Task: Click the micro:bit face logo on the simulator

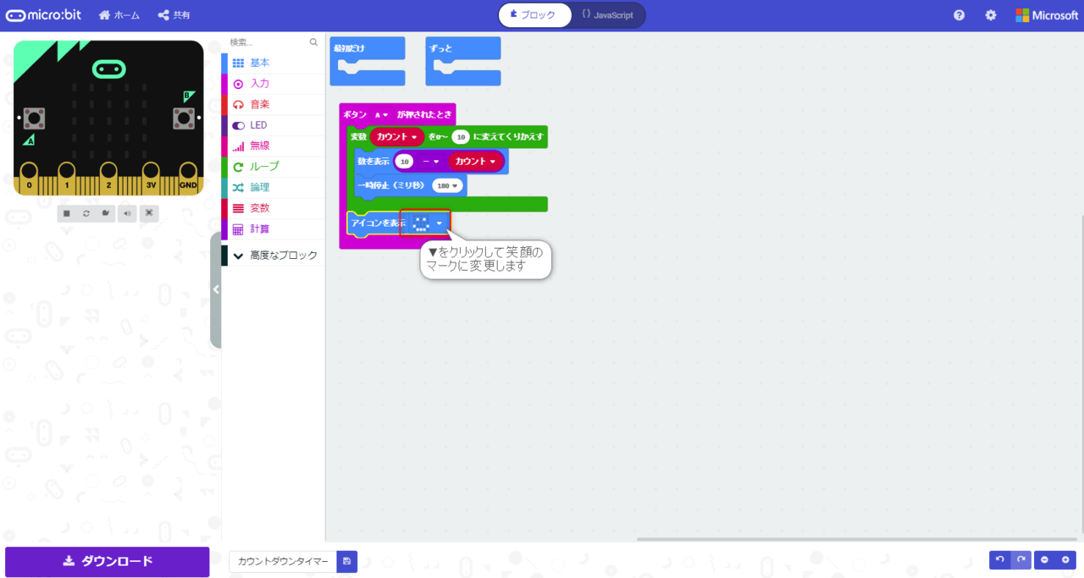Action: pos(108,69)
